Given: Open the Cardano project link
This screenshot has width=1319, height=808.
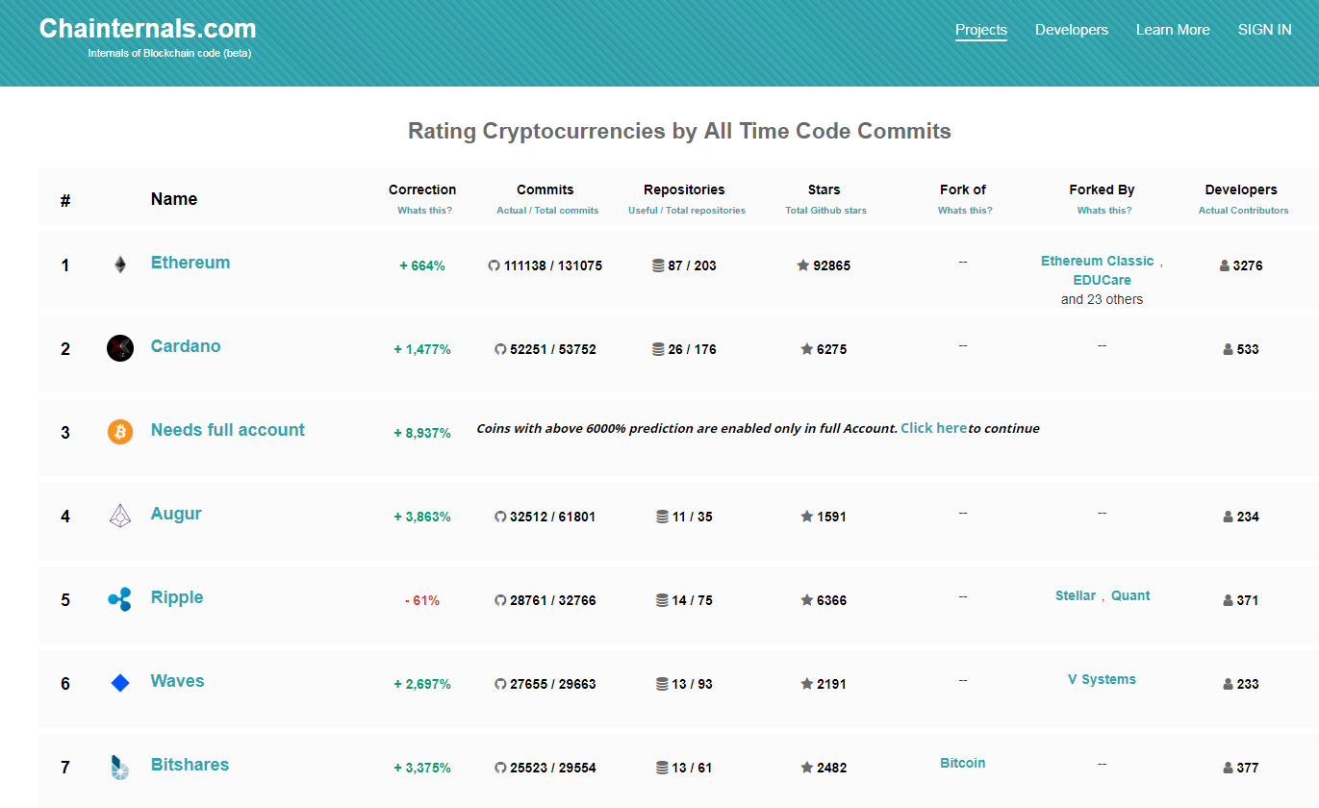Looking at the screenshot, I should 186,346.
